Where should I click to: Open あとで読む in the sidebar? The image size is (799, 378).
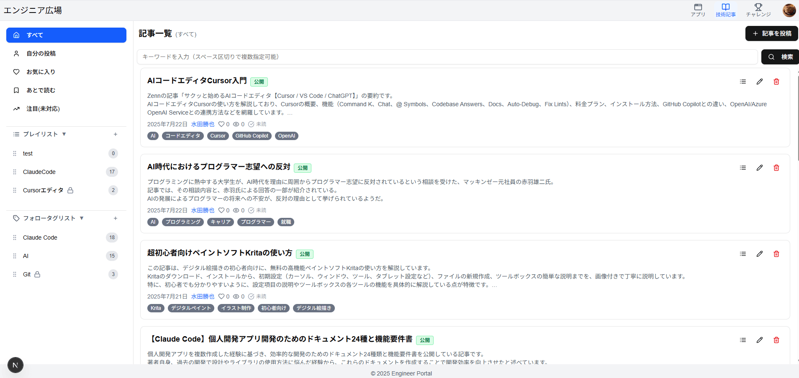pyautogui.click(x=66, y=90)
